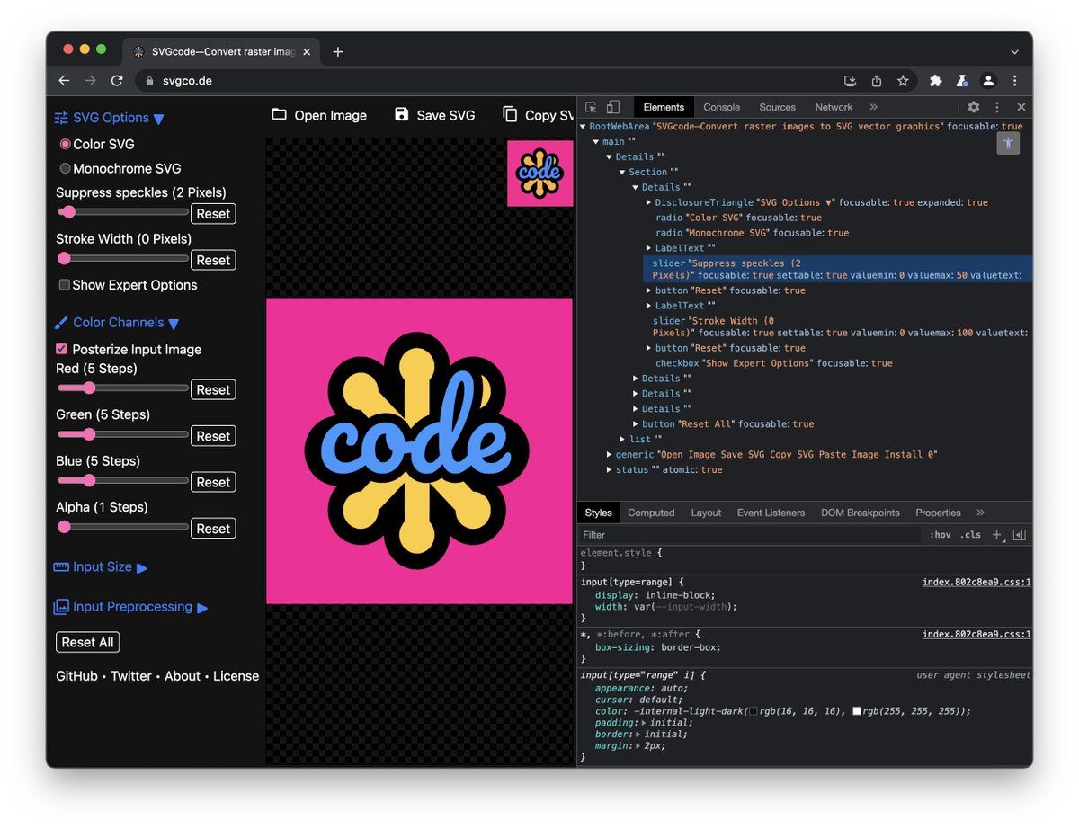Switch to the Sources tab
The height and width of the screenshot is (829, 1079).
point(777,107)
